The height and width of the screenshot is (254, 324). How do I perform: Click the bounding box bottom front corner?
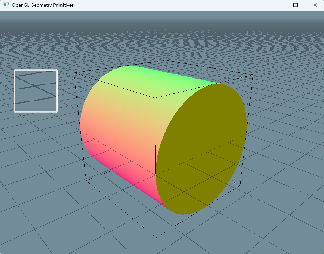[x=156, y=238]
